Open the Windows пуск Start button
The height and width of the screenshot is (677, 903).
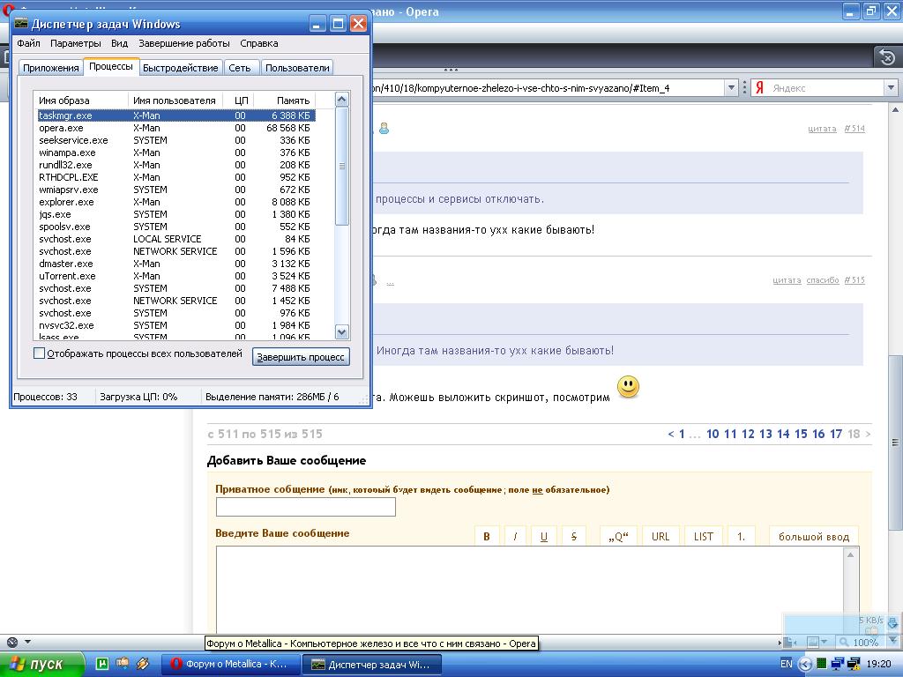pyautogui.click(x=37, y=664)
